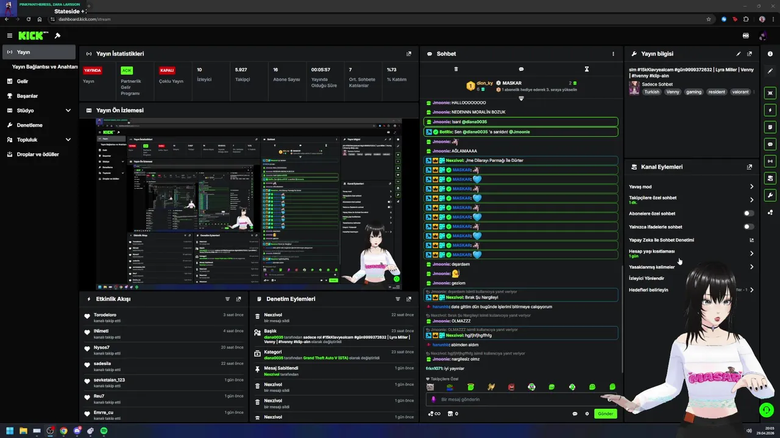Viewport: 780px width, 438px height.
Task: Pop out the Denetim Eylemleri panel
Action: [409, 299]
